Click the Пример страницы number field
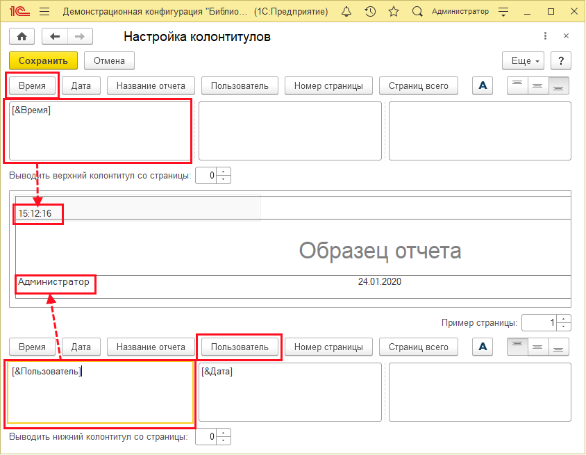This screenshot has height=455, width=586. [x=539, y=322]
